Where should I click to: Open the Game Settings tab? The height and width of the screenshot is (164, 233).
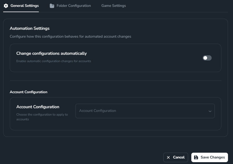(x=113, y=5)
